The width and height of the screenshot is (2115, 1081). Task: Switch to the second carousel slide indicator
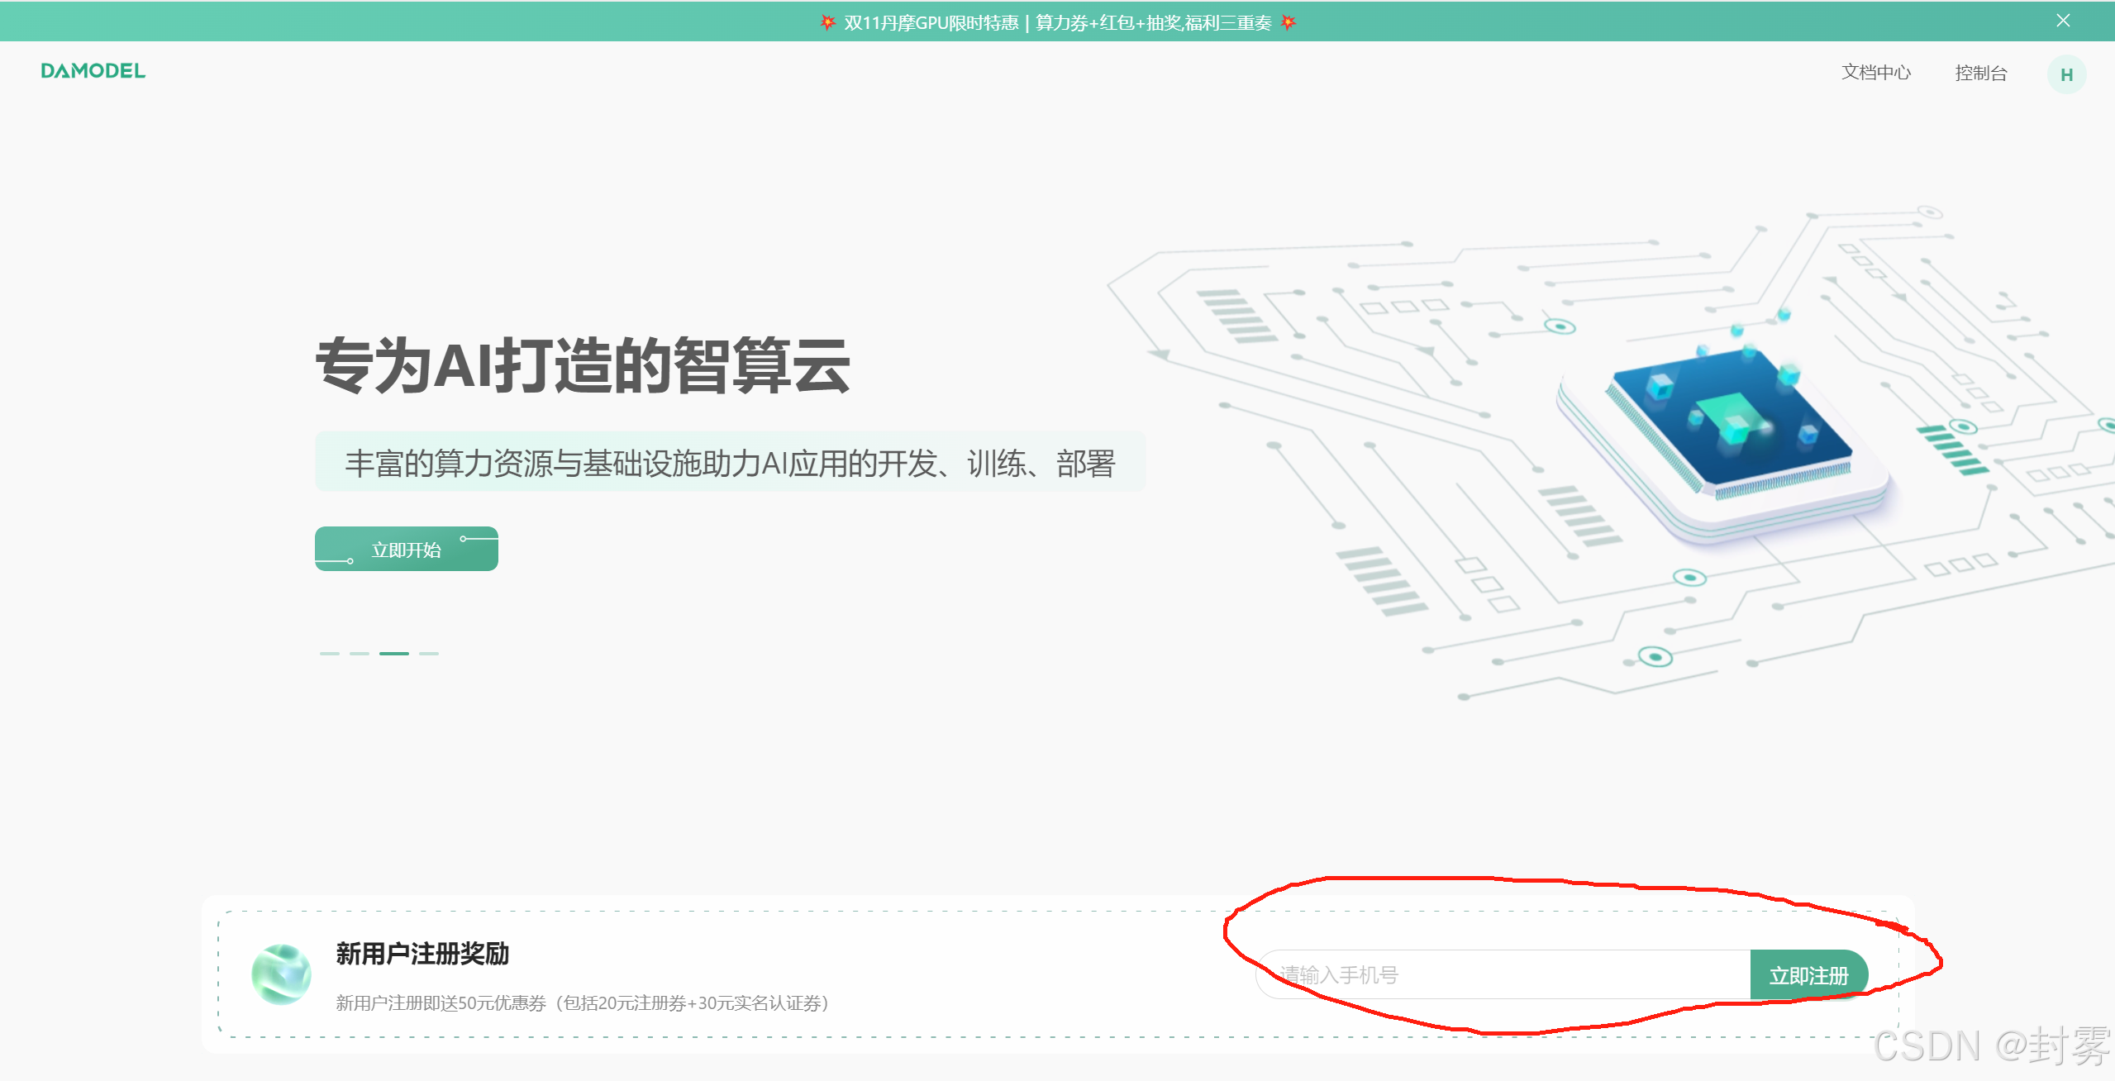click(x=360, y=653)
